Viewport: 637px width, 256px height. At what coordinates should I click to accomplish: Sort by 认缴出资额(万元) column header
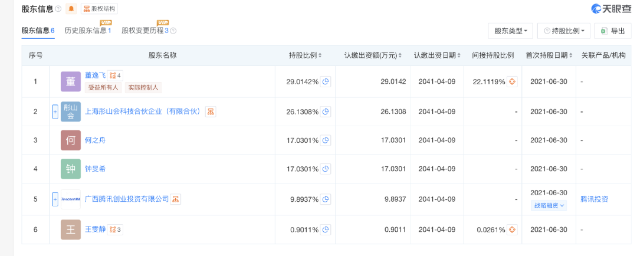373,55
